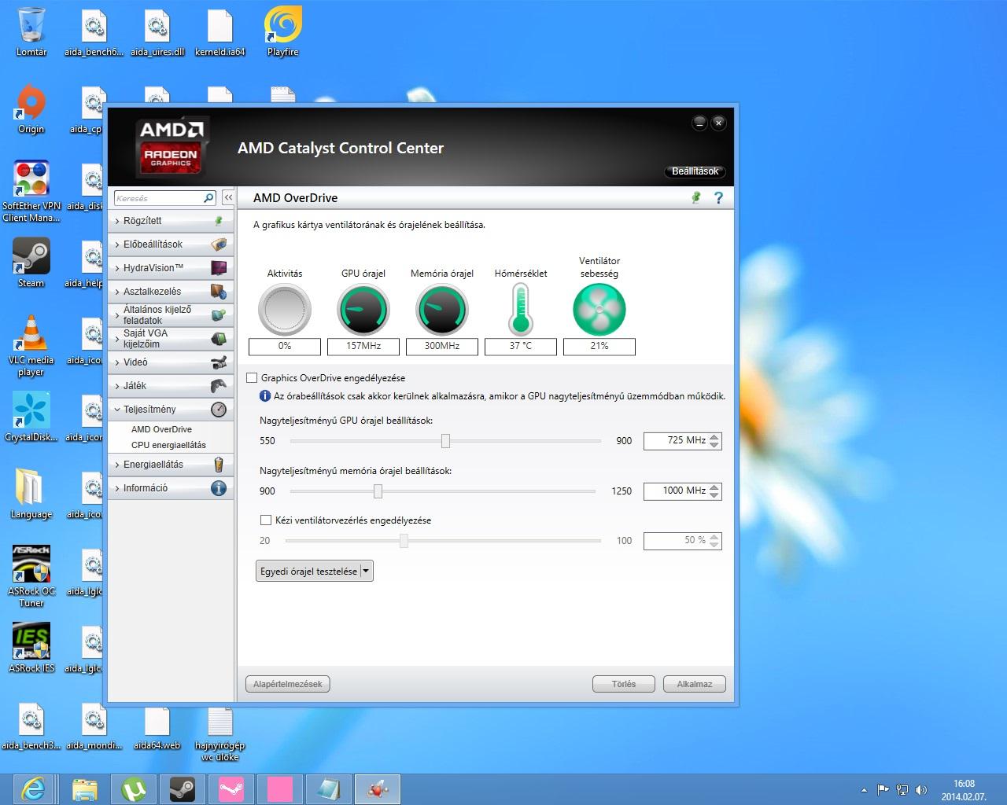Decrease memory clock with down stepper arrow
This screenshot has width=1007, height=805.
[x=714, y=495]
